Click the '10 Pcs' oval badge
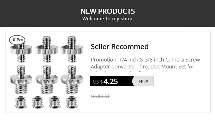Screen dimensions: 215x123 coord(17,40)
